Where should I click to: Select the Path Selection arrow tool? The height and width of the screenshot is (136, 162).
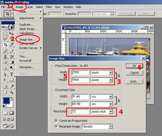tap(5, 74)
